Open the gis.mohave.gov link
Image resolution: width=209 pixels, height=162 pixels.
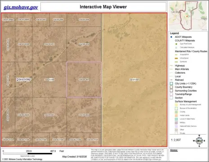[21, 7]
